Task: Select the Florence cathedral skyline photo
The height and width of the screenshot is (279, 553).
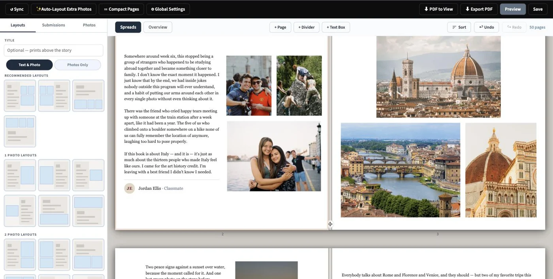Action: 438,77
